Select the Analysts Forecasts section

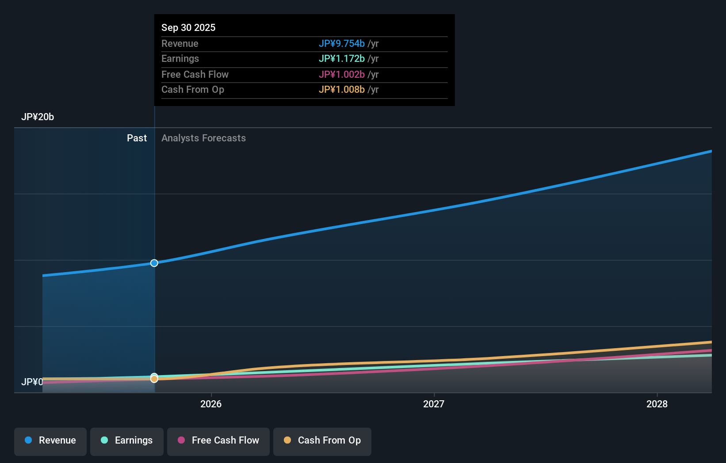coord(203,138)
